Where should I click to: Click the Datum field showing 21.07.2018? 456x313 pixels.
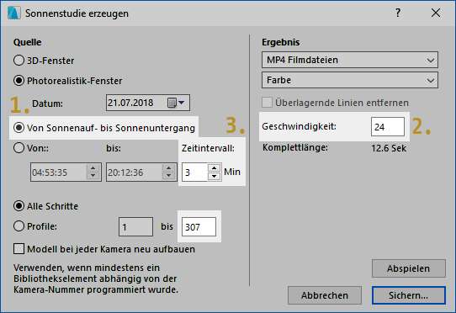pos(148,103)
